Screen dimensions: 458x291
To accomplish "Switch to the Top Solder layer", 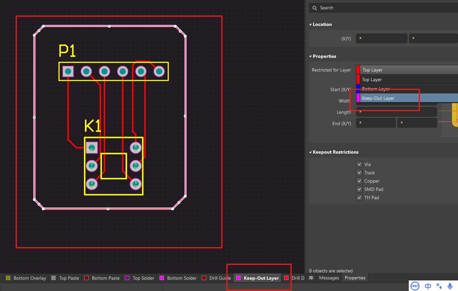I will [x=143, y=278].
